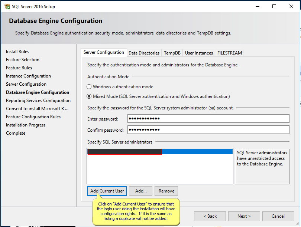Click Next to continue setup
Viewport: 301px width, 227px height.
(x=244, y=216)
